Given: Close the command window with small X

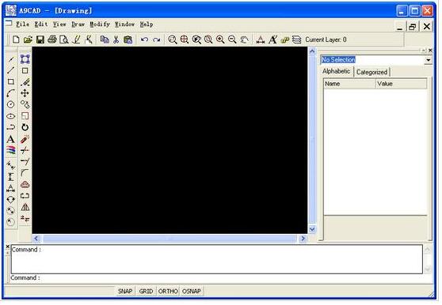Looking at the screenshot, I should coord(8,247).
